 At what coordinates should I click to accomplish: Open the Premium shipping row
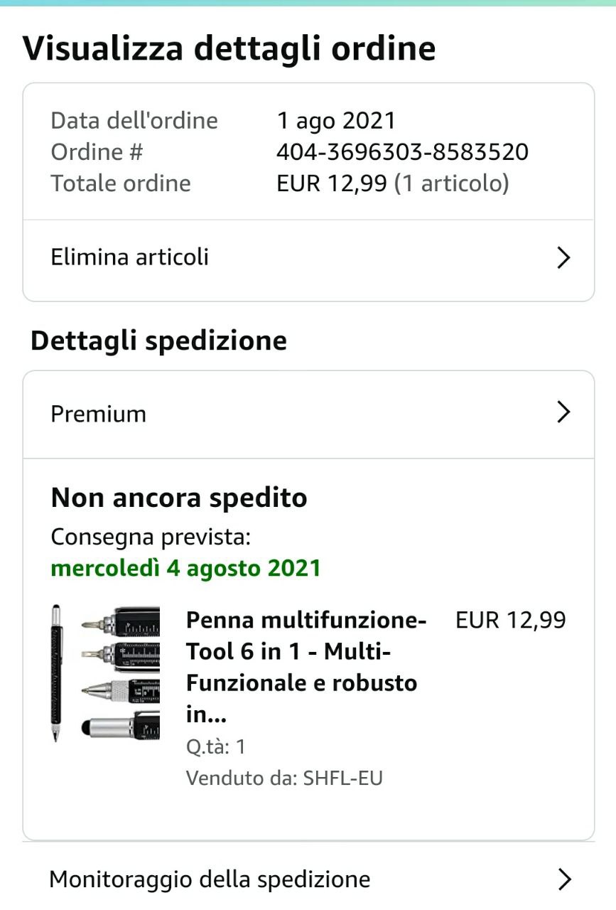coord(99,414)
